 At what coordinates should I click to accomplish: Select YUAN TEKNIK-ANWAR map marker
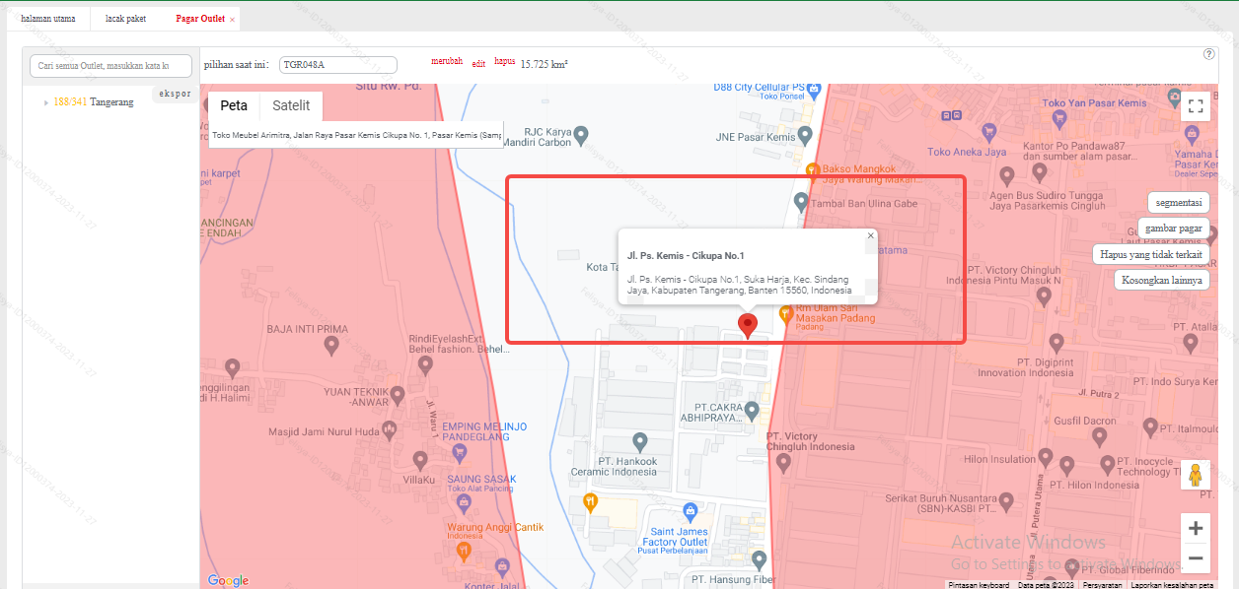(398, 396)
